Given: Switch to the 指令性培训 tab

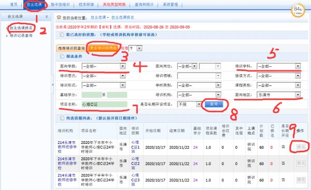Looking at the screenshot, I should pos(60,4).
